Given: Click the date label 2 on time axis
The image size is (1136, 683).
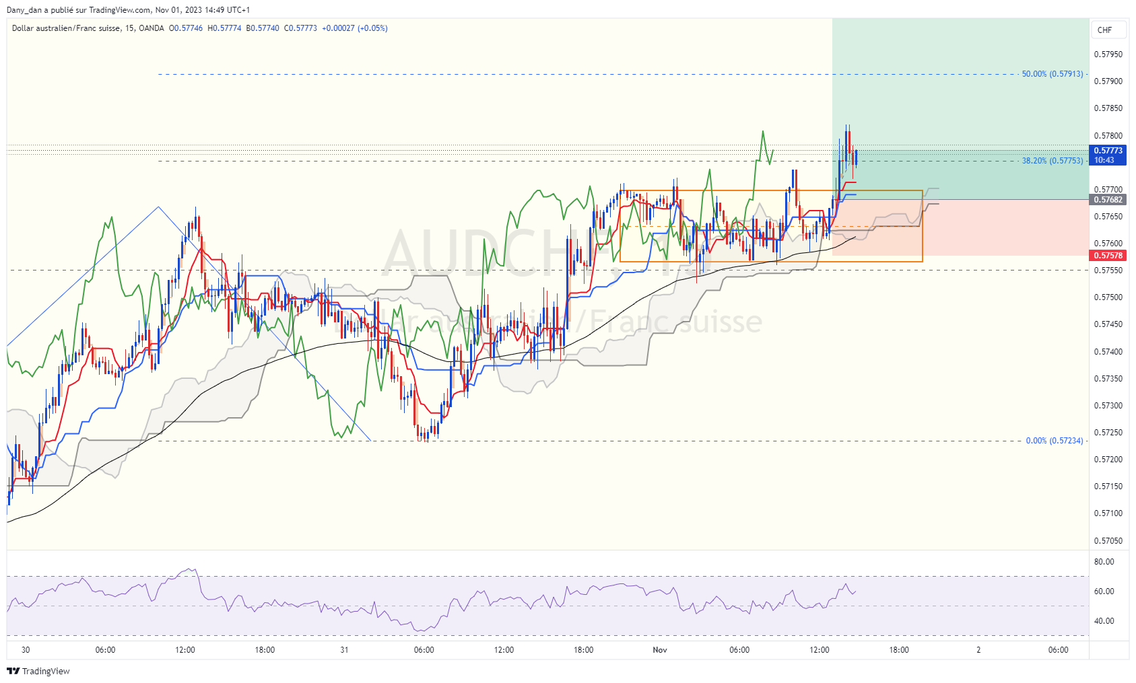Looking at the screenshot, I should click(x=978, y=650).
